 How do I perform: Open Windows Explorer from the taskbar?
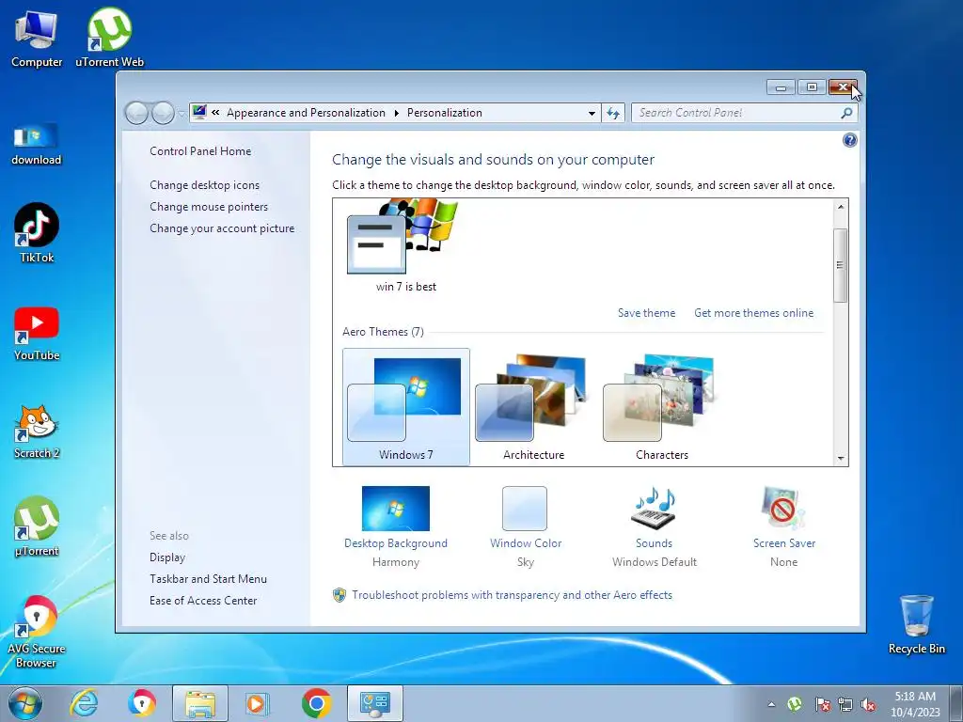click(200, 703)
